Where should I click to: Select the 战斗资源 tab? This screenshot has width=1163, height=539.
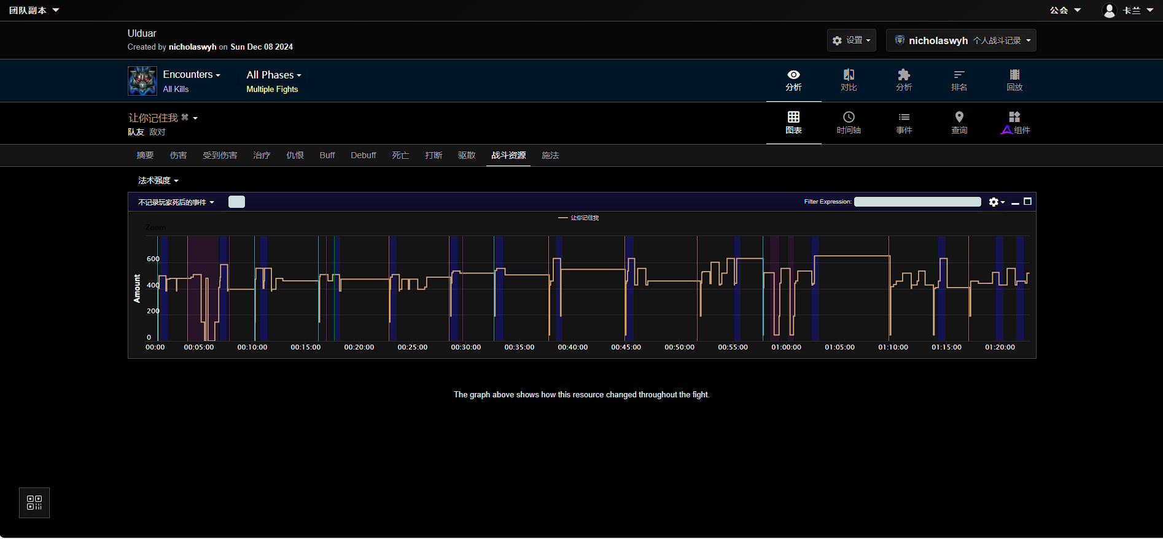(508, 156)
